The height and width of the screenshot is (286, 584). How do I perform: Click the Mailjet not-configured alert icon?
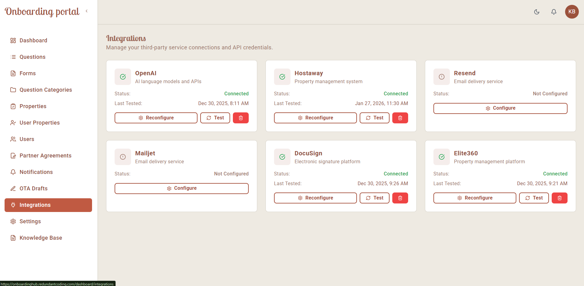point(123,157)
